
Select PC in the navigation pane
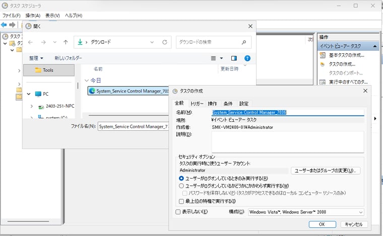[45, 94]
